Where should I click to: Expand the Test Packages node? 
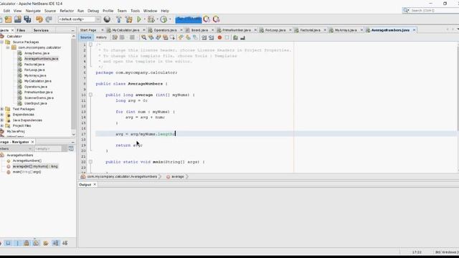[1, 109]
